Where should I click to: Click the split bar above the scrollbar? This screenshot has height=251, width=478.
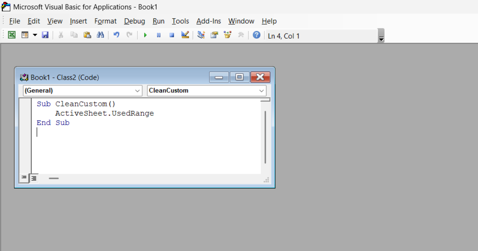(265, 100)
